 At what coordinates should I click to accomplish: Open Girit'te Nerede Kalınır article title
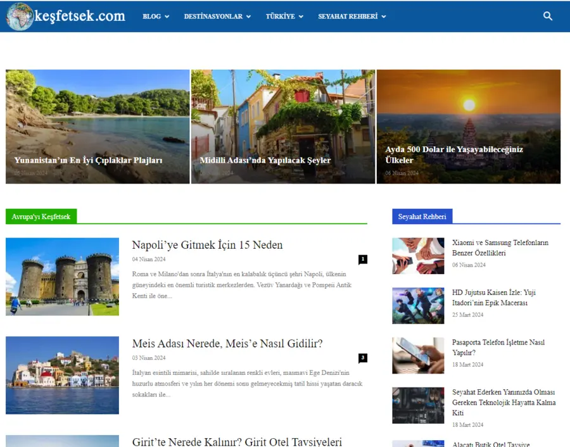click(237, 441)
